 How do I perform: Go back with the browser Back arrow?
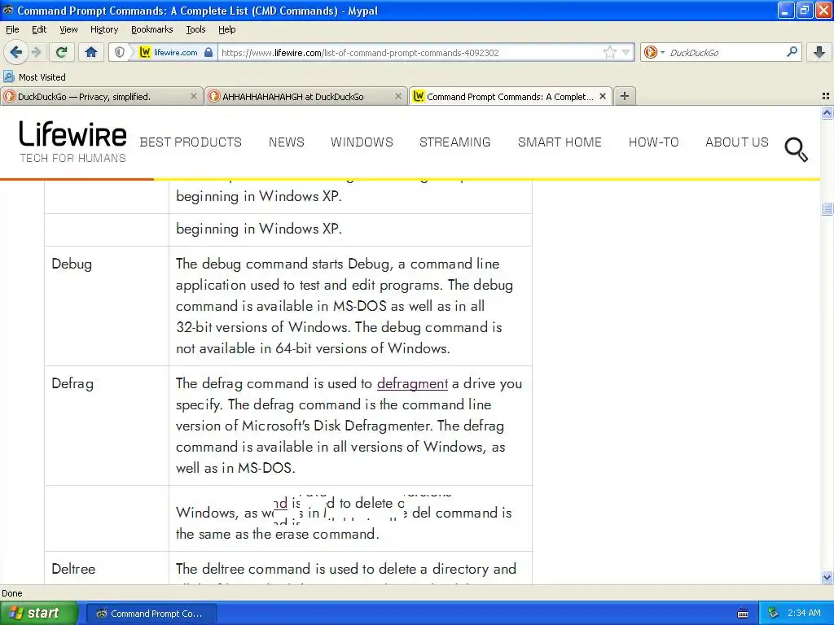(16, 52)
